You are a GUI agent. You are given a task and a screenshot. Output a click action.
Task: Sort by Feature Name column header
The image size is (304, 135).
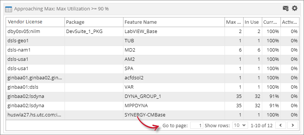point(174,22)
